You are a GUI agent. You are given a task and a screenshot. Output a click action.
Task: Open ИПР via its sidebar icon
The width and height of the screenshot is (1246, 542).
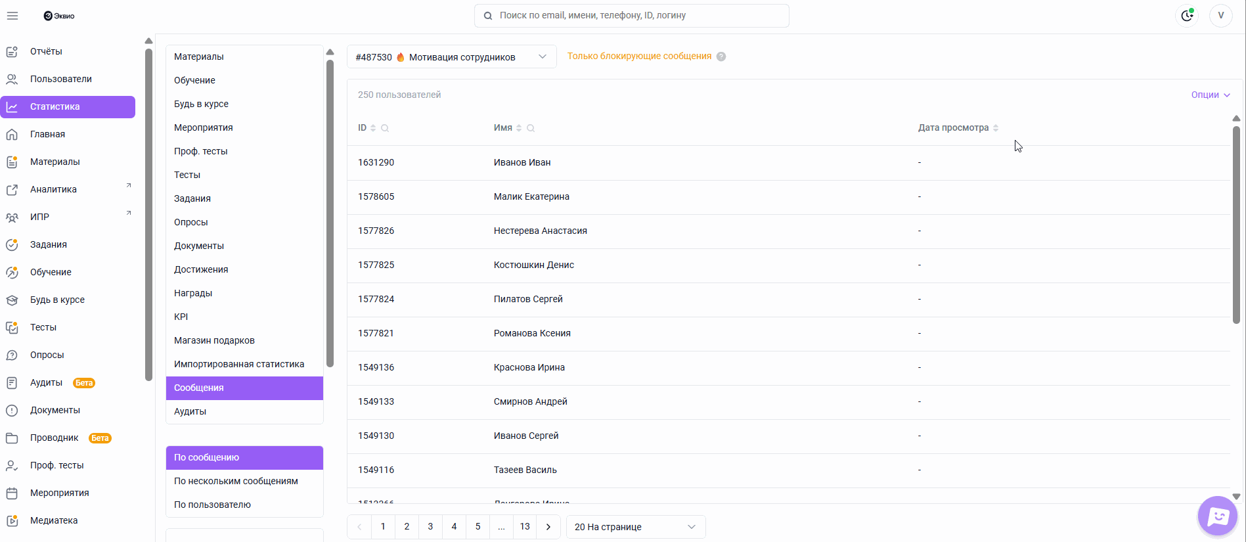[12, 217]
